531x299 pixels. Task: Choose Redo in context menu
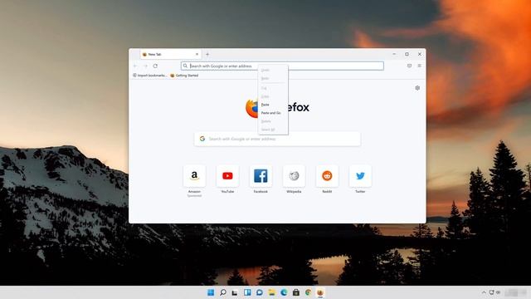point(273,78)
